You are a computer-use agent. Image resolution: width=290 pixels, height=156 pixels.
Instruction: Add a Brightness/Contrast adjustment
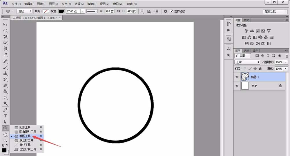[x=246, y=31]
